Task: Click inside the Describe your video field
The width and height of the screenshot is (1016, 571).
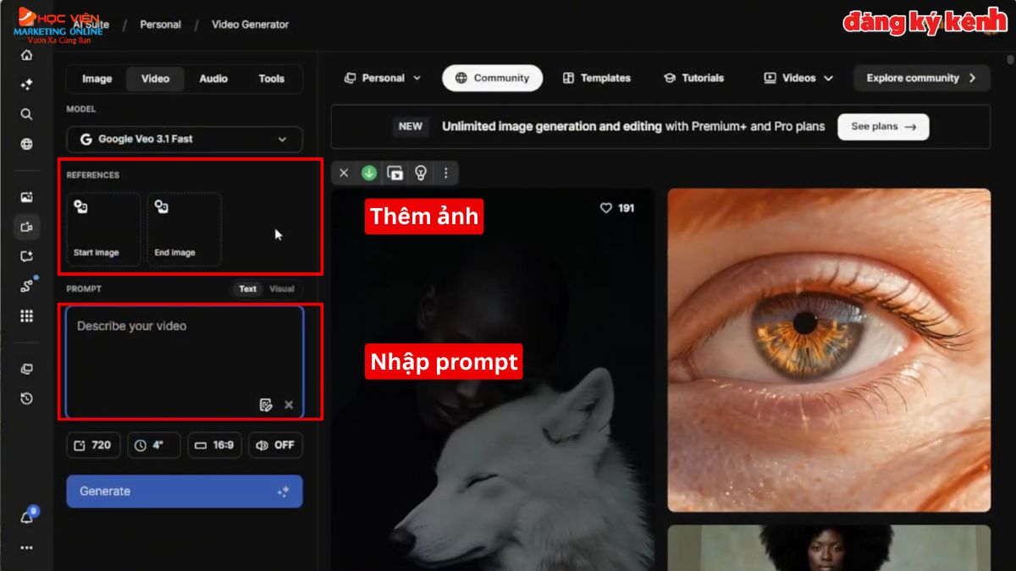Action: click(184, 355)
